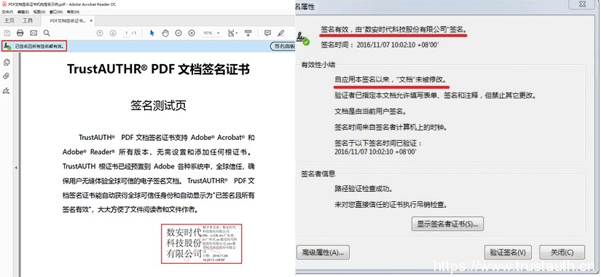Select the highlighter pen tool
The width and height of the screenshot is (601, 277).
[x=281, y=33]
